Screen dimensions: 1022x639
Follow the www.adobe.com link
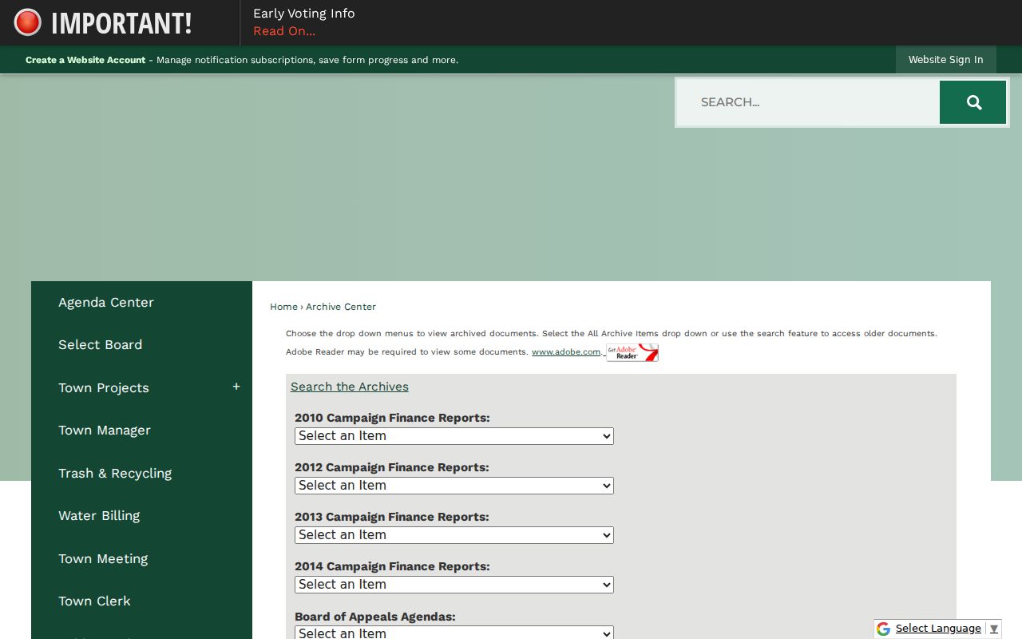(566, 351)
